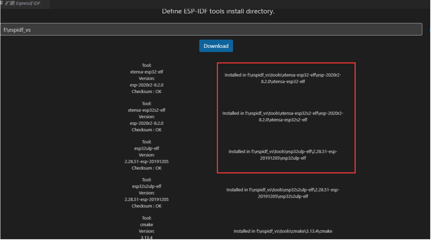
Task: Click the esp32ulp-elf install path text
Action: (x=283, y=155)
